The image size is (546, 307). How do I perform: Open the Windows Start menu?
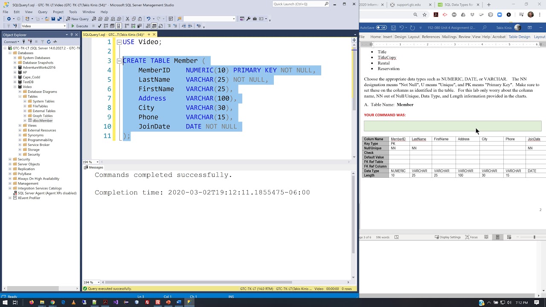tap(4, 302)
